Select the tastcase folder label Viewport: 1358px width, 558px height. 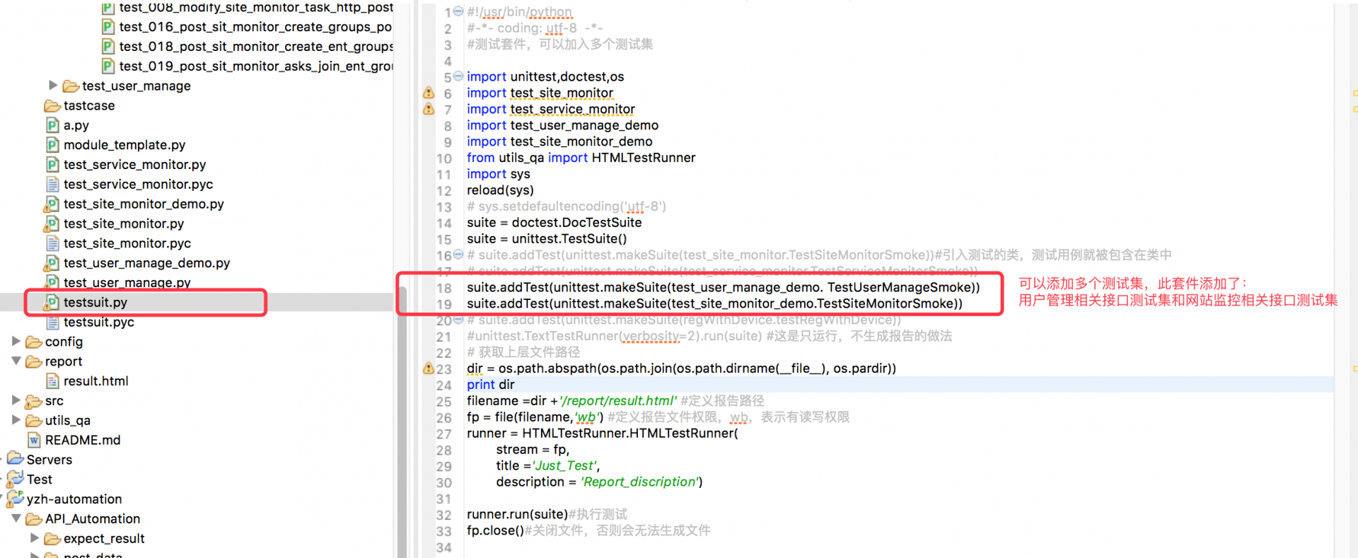pyautogui.click(x=89, y=105)
